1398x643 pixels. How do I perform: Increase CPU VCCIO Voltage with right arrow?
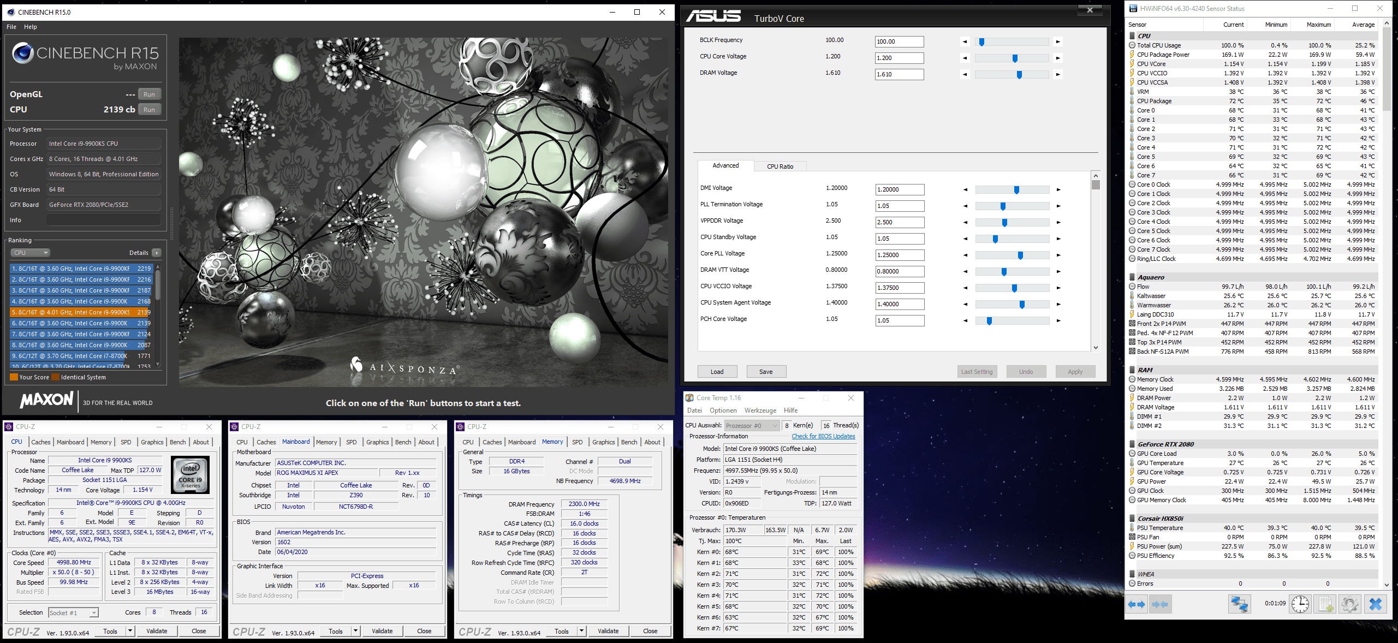click(x=1058, y=288)
